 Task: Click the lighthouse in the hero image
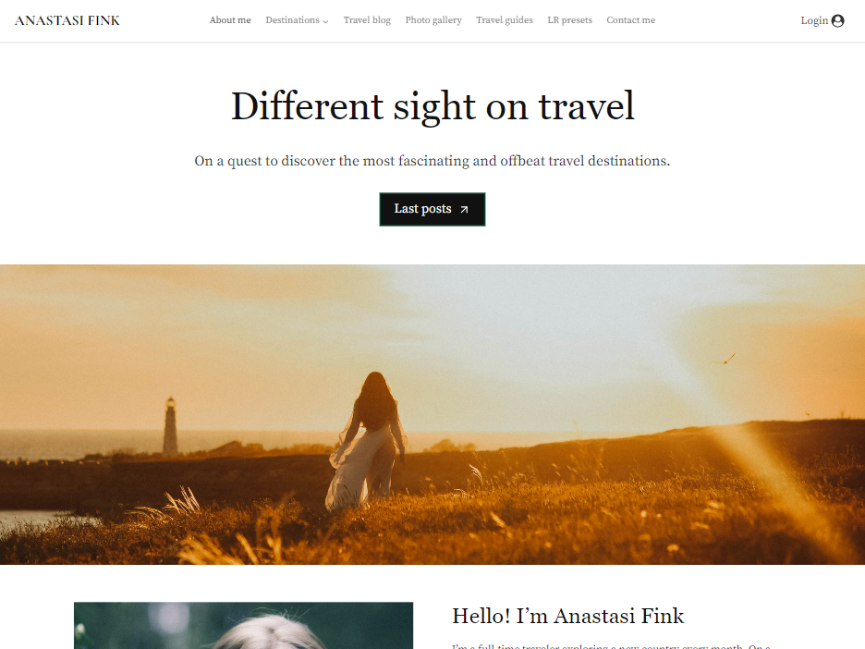click(170, 426)
